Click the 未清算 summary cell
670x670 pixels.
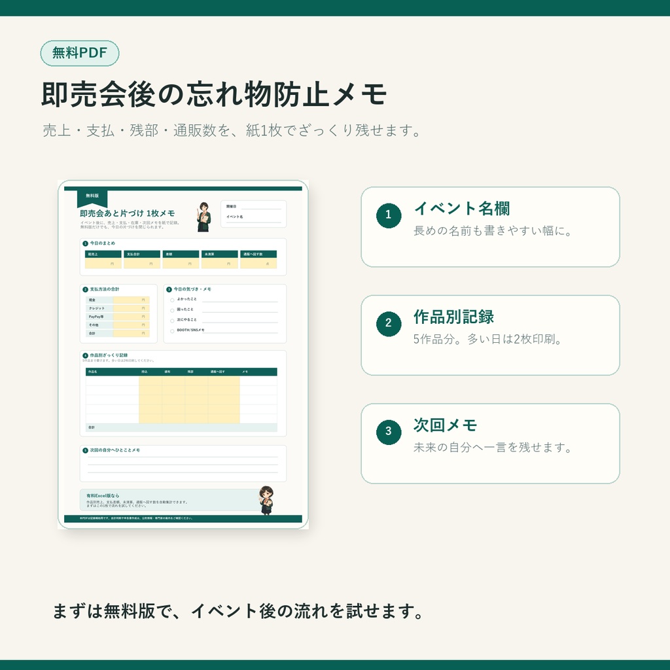click(220, 259)
